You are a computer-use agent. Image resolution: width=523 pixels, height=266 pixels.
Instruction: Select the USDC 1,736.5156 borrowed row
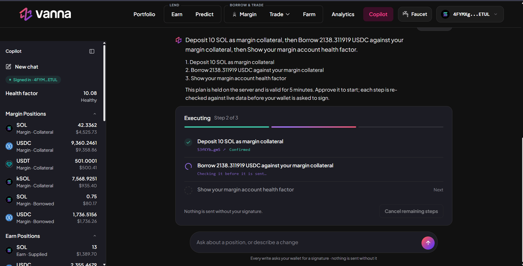[x=51, y=218]
